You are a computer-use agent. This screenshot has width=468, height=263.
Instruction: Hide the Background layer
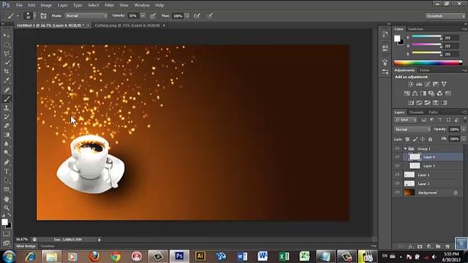point(397,193)
